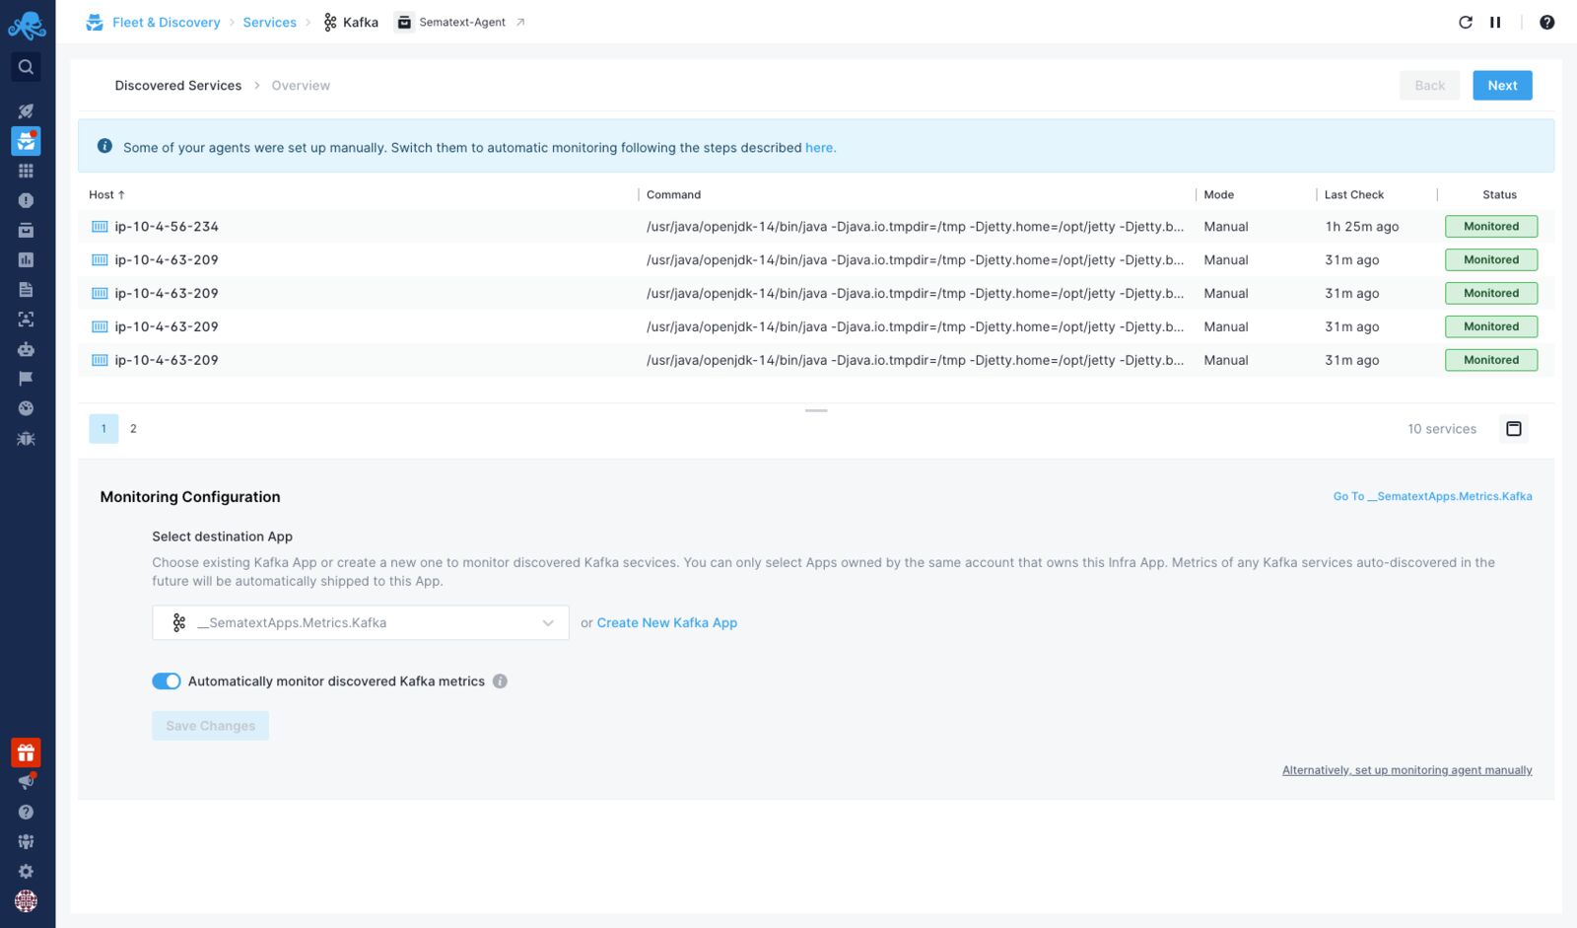
Task: Click the red gift icon
Action: tap(27, 752)
